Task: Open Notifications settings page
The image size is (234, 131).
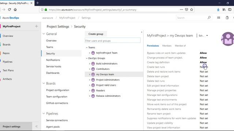Action: pos(53,60)
